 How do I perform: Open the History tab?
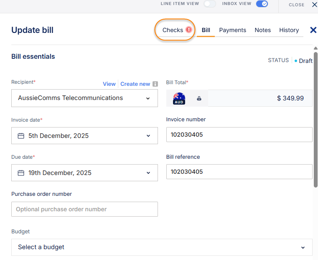pos(289,30)
